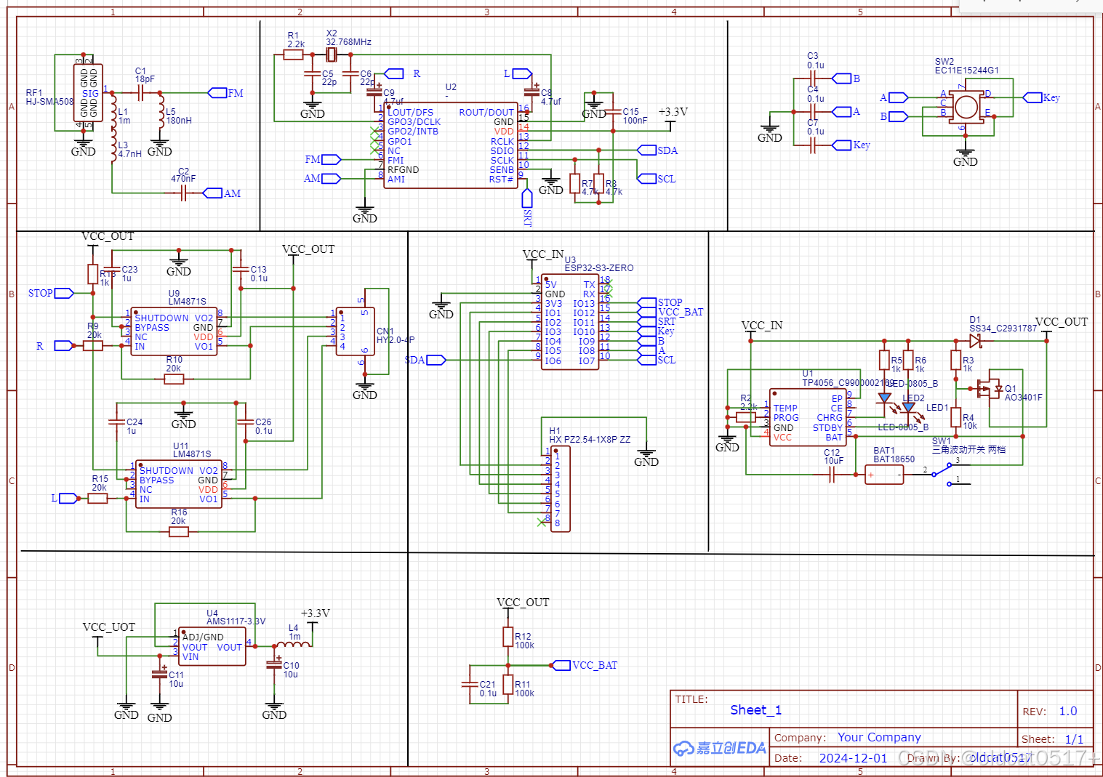
Task: Select the B net port beside capacitor C3
Action: pos(842,78)
